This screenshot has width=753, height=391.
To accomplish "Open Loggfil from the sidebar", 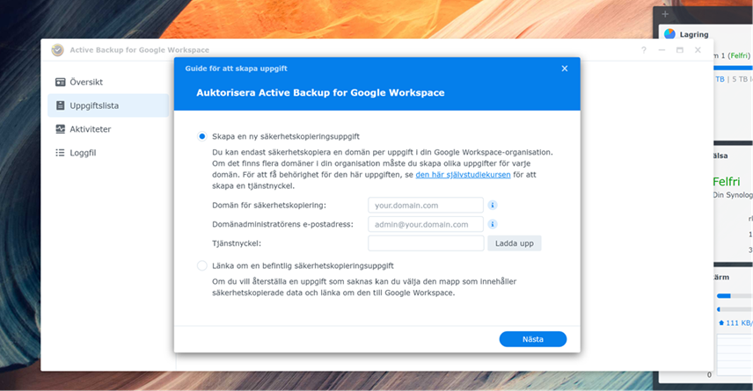I will point(108,153).
